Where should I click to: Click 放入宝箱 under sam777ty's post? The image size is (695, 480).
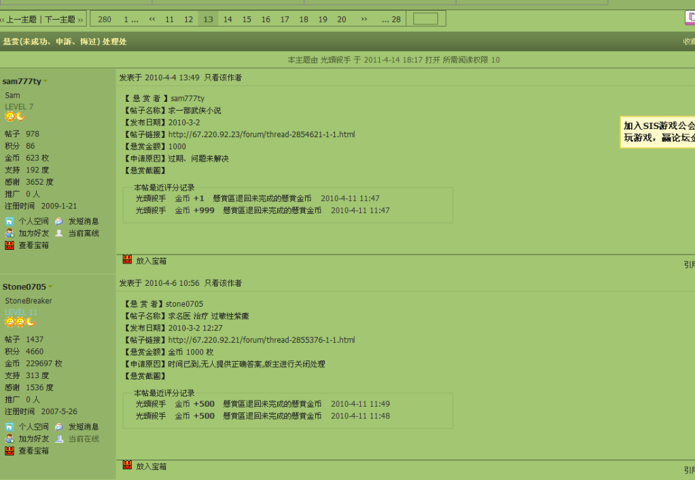click(x=151, y=261)
